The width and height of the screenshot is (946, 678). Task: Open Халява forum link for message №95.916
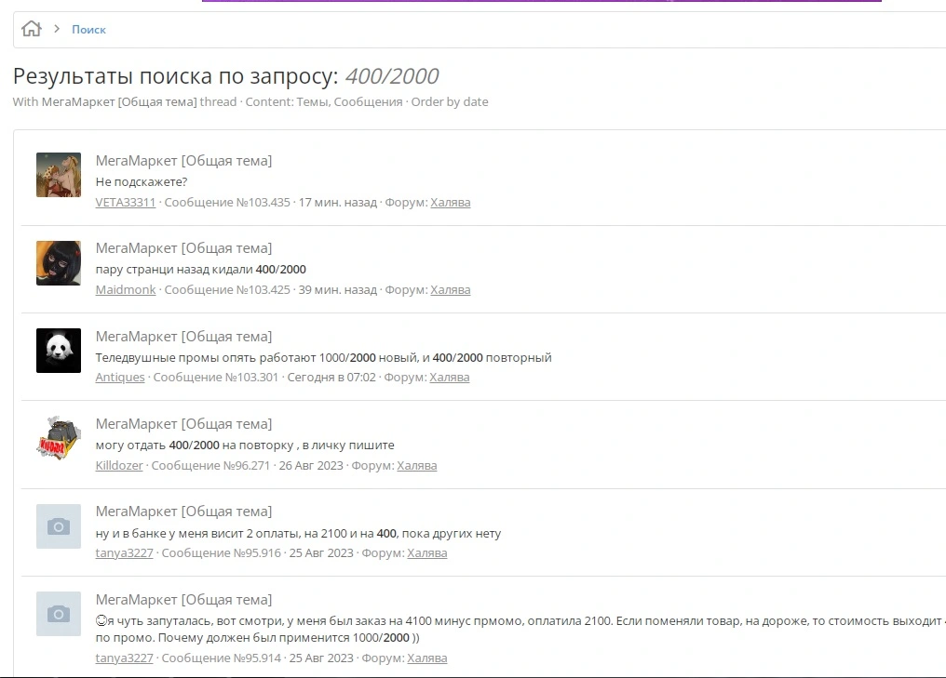click(427, 553)
